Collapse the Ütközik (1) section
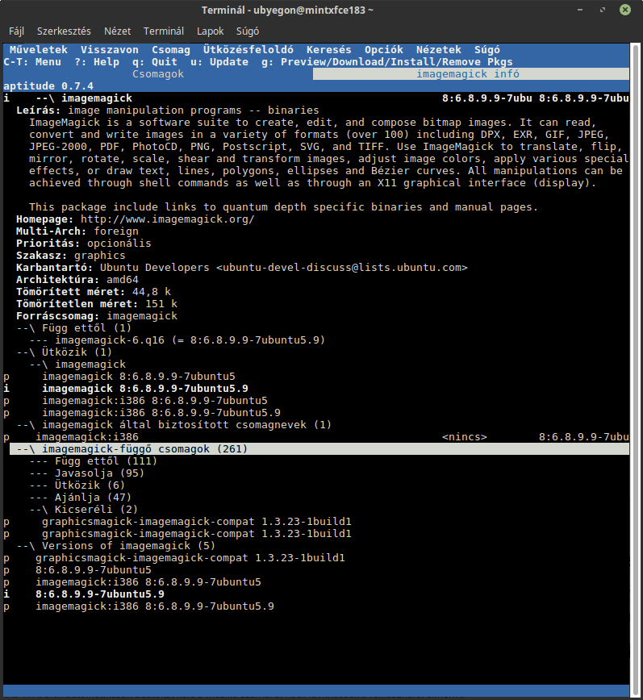 click(64, 352)
